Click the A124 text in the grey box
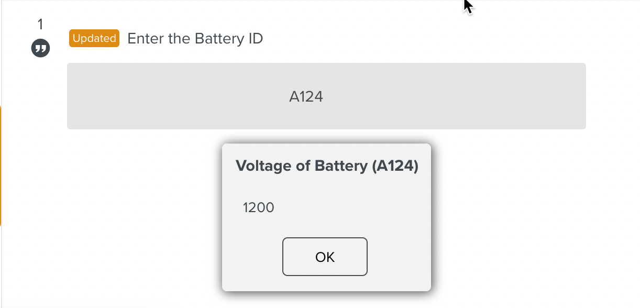The height and width of the screenshot is (308, 640). pos(306,96)
